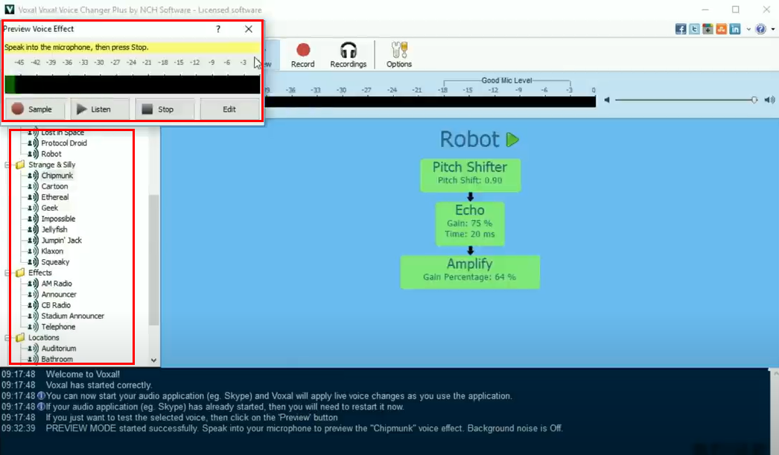This screenshot has width=779, height=455.
Task: Collapse the Effects folder
Action: (7, 273)
